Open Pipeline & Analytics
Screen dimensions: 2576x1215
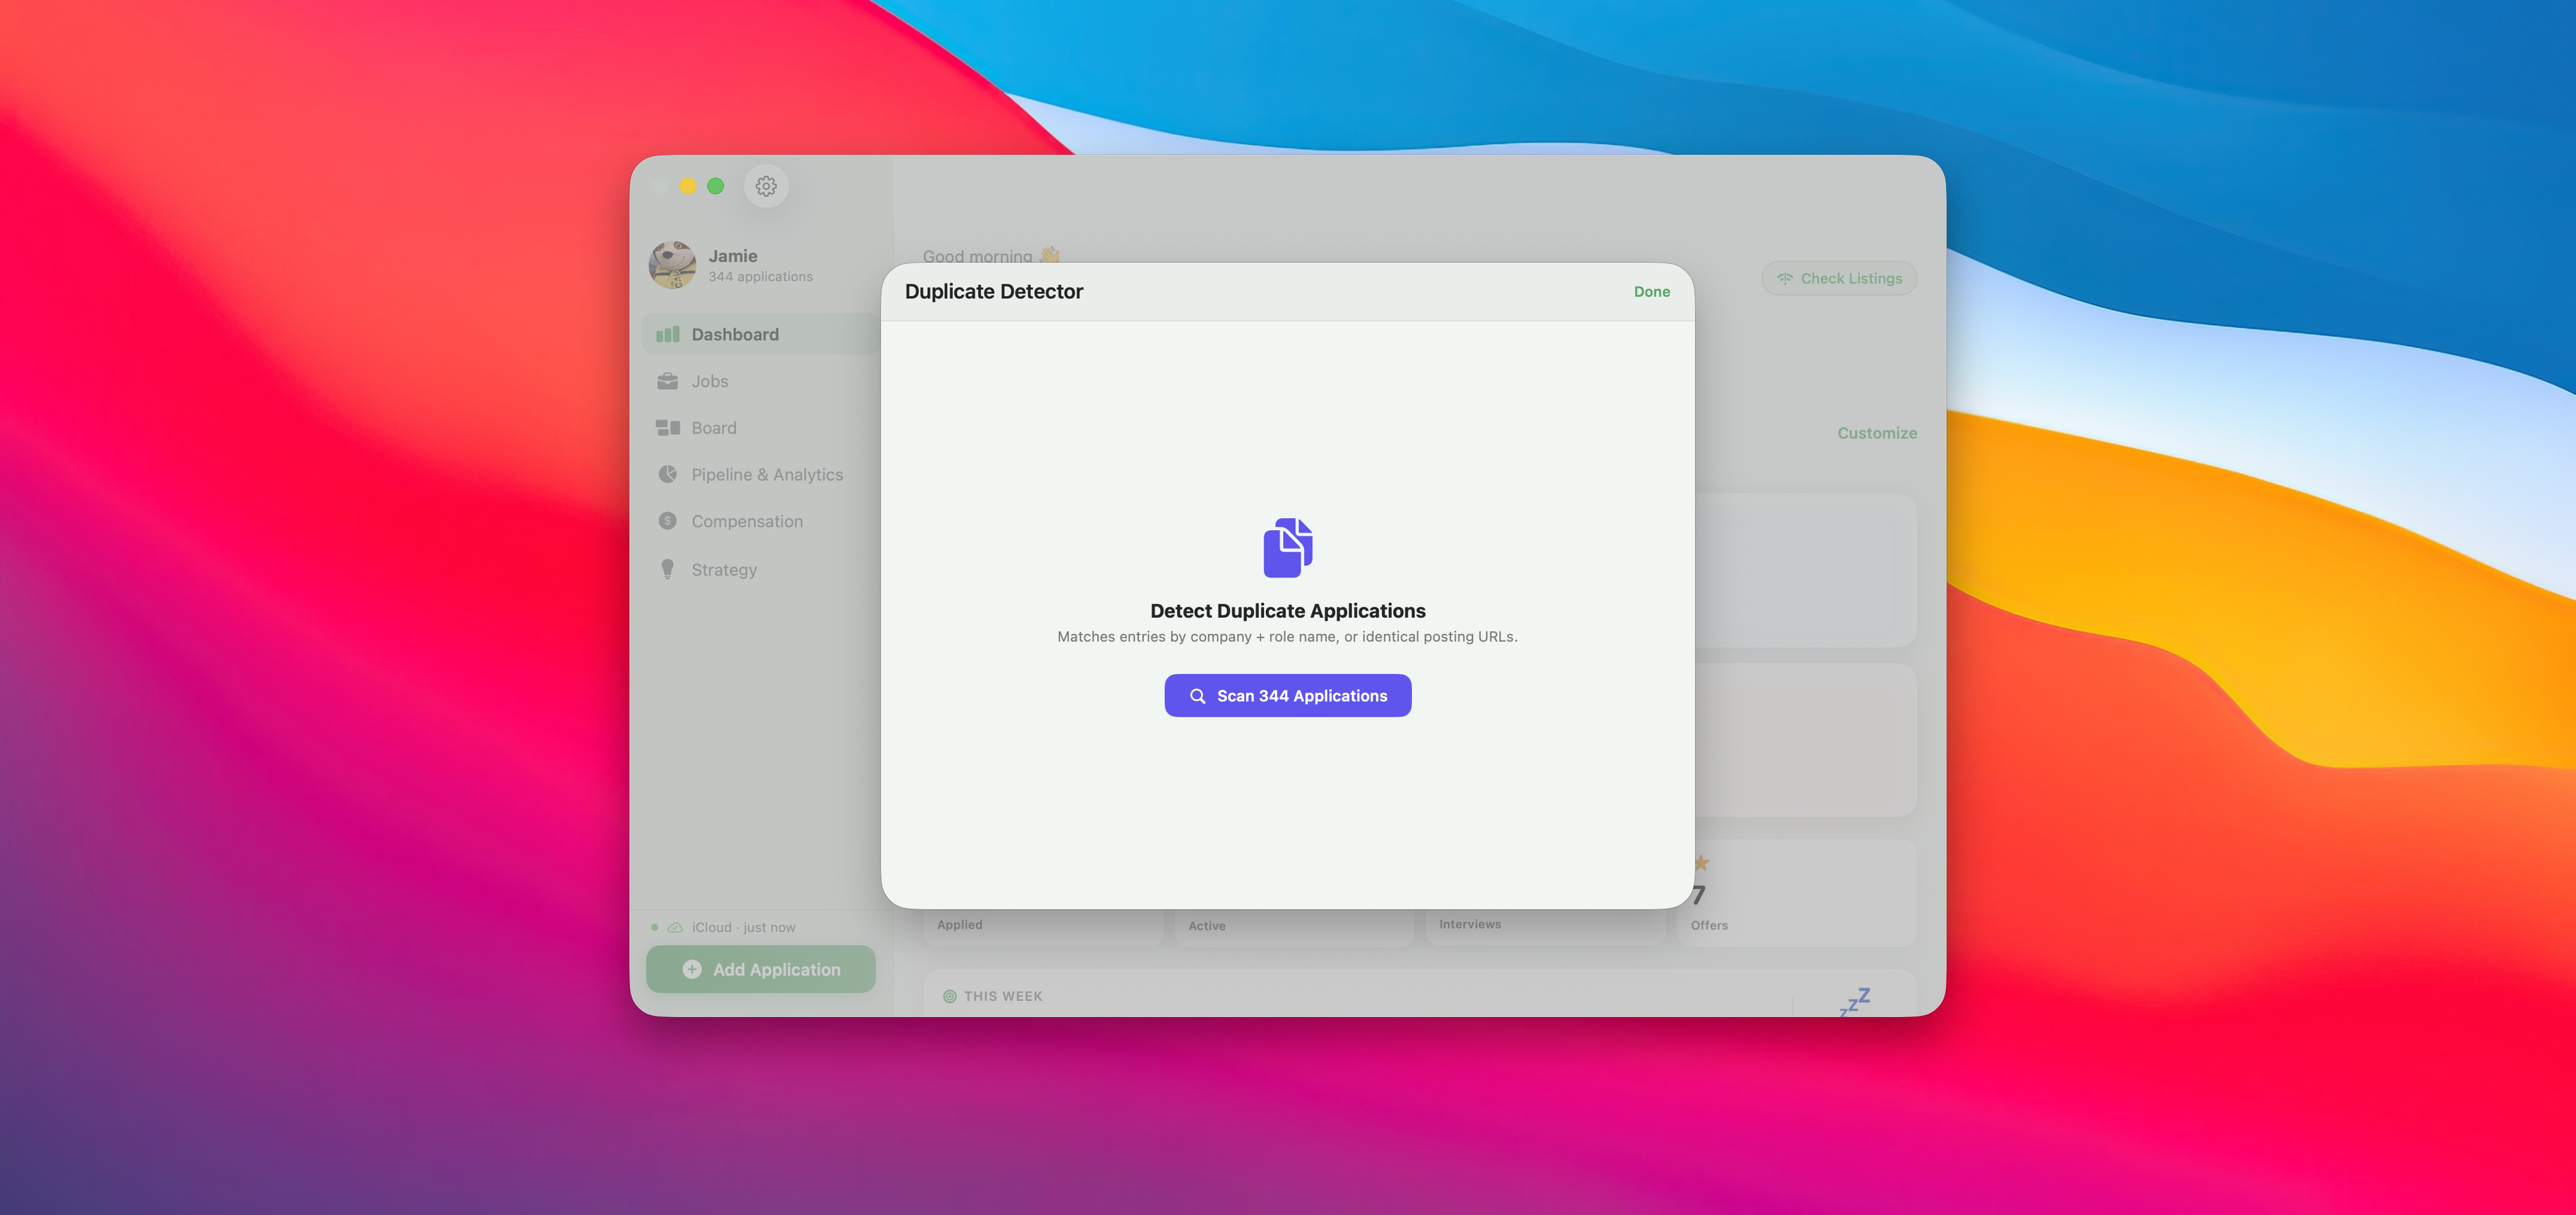tap(760, 474)
